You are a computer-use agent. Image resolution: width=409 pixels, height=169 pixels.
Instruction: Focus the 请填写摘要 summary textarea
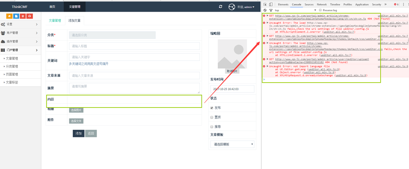point(134,88)
